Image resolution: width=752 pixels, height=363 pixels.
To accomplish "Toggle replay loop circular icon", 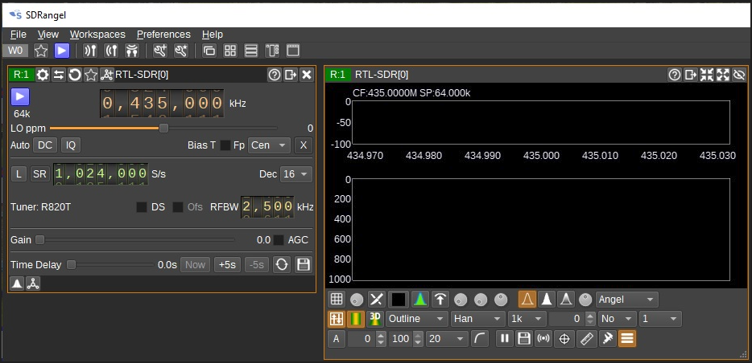I will pos(282,264).
